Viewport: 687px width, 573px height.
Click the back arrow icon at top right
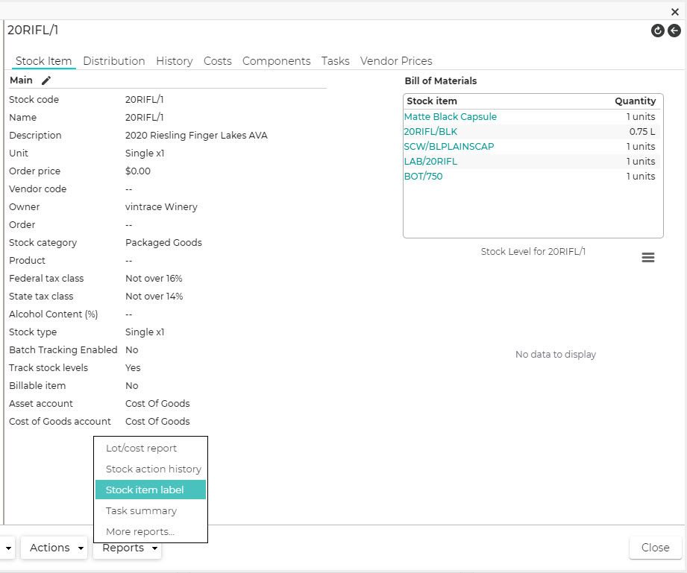tap(674, 31)
